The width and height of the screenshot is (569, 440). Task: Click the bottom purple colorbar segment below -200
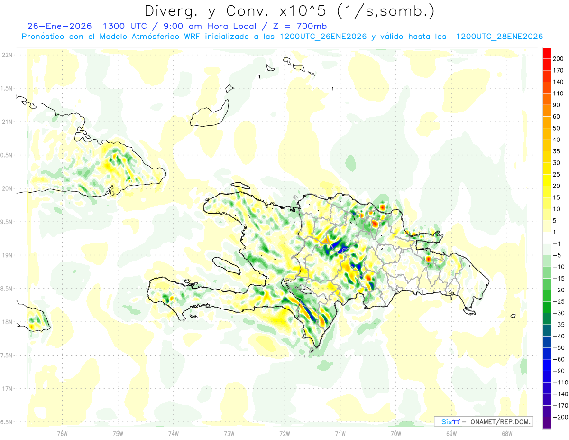(x=547, y=422)
